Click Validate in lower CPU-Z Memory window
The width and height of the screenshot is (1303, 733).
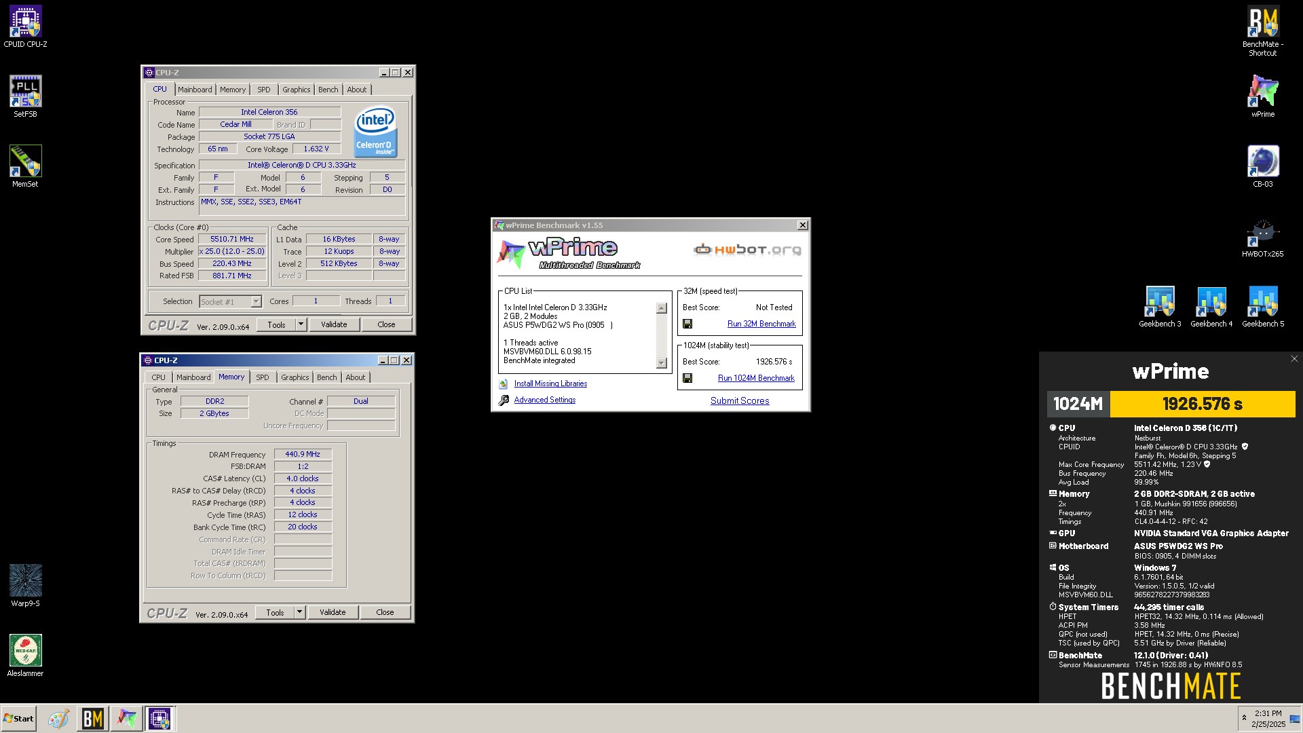coord(333,612)
